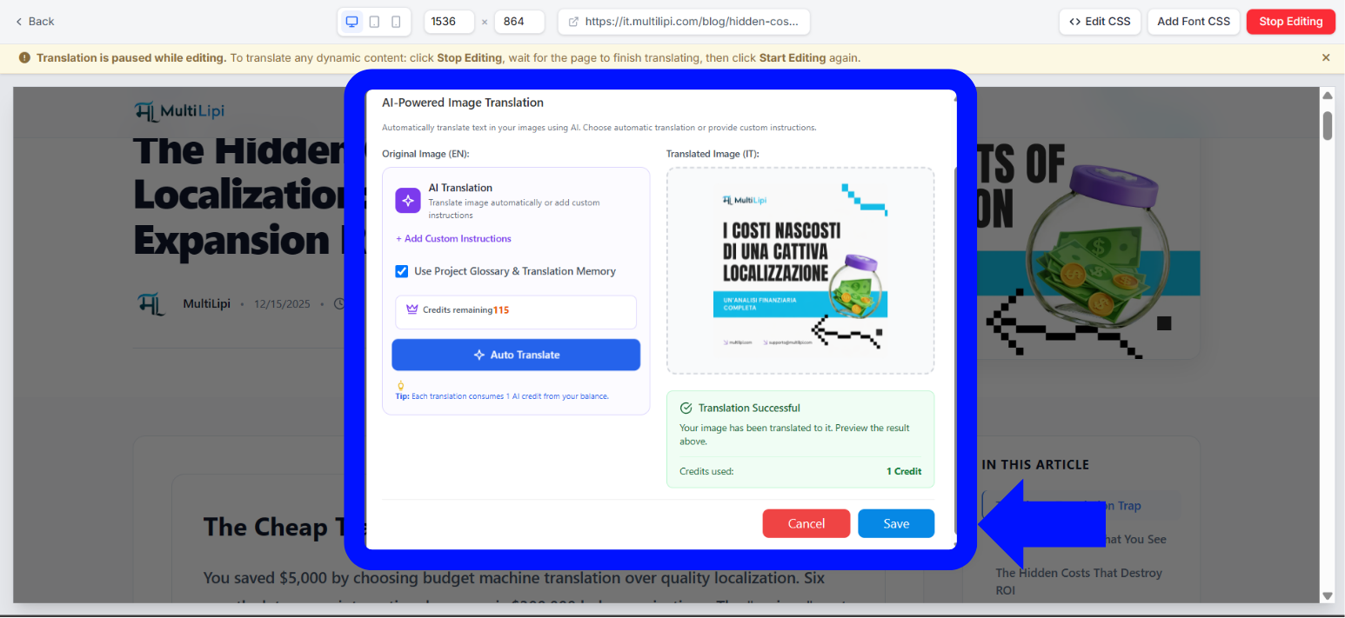Viewport: 1345px width, 618px height.
Task: Click the Stop Editing button
Action: 1290,22
